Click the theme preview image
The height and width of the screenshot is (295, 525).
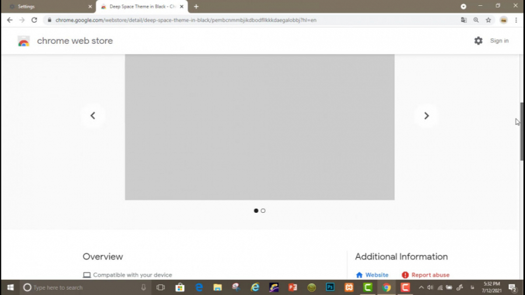coord(260,127)
